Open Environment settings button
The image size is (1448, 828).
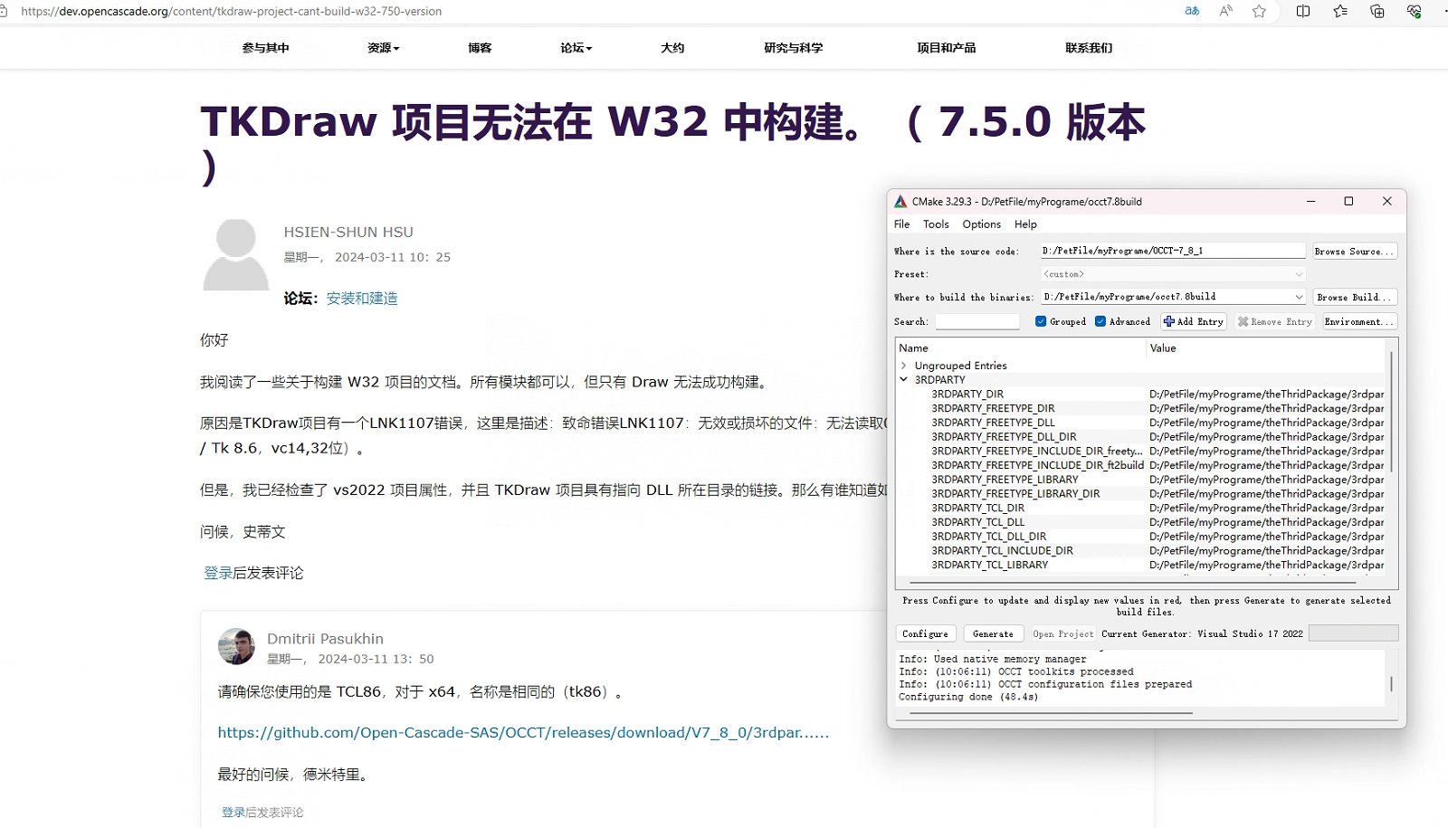[1359, 321]
